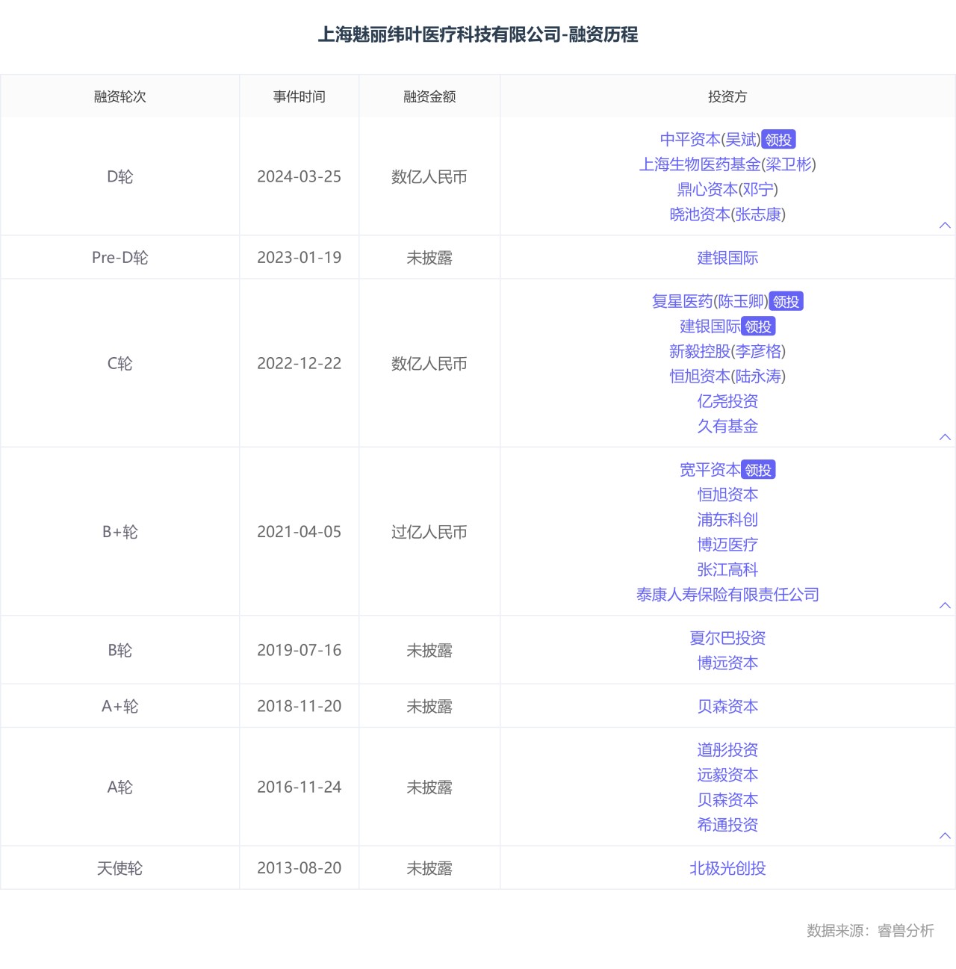Click 数亿人民币 amount in C轮 row

click(429, 364)
